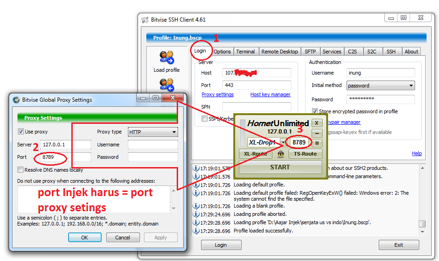
Task: Open the SFTP tab
Action: tap(310, 52)
